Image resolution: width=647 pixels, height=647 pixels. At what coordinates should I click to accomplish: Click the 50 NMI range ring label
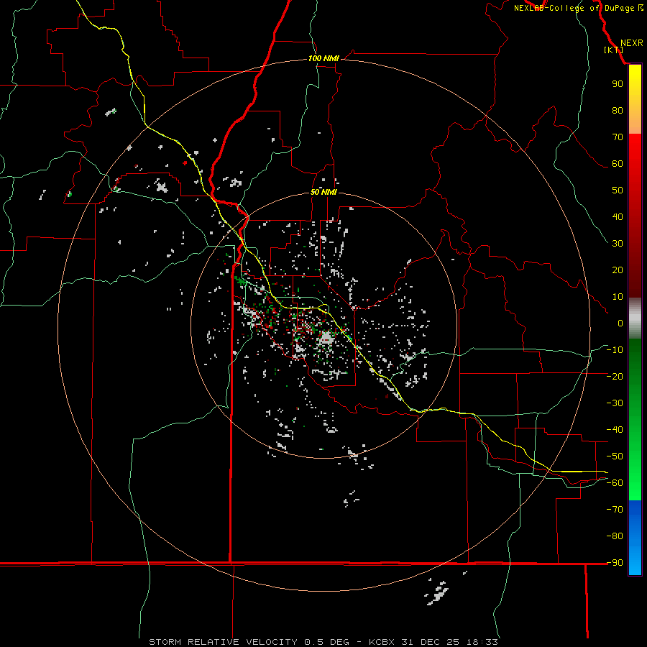323,192
